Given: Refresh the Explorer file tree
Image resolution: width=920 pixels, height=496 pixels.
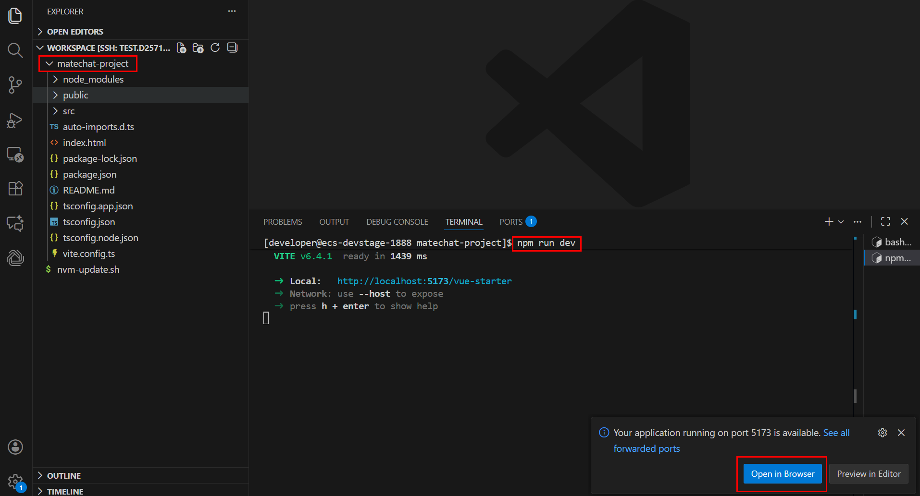Looking at the screenshot, I should [x=215, y=48].
